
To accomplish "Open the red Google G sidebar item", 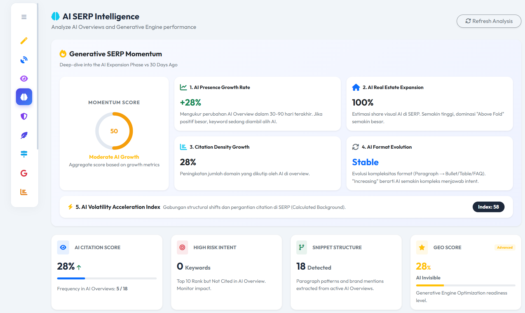I will [24, 173].
